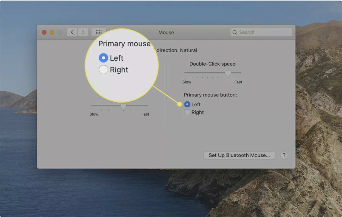Click the enlarged Right radio in the callout

[x=103, y=70]
